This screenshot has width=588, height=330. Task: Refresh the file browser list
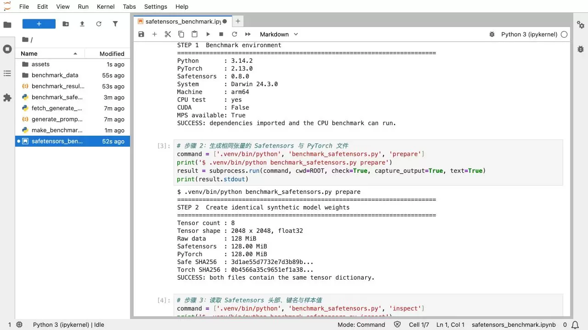click(x=99, y=24)
